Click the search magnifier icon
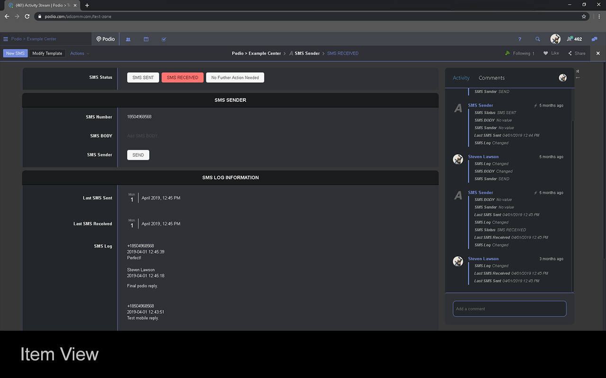Viewport: 606px width, 378px height. [x=537, y=39]
